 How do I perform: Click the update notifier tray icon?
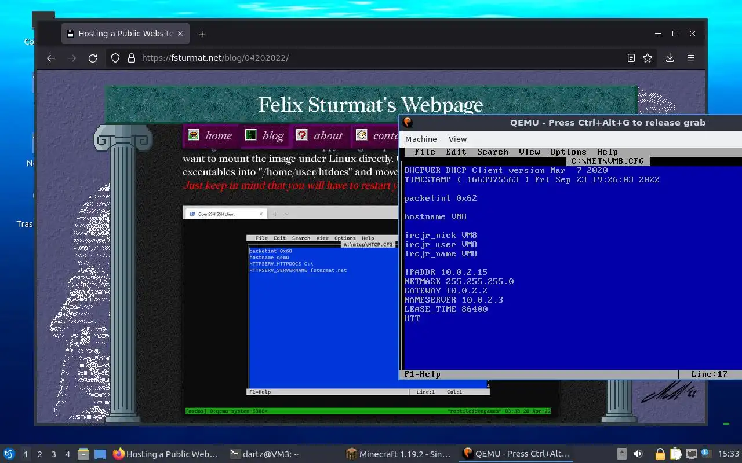pyautogui.click(x=706, y=454)
